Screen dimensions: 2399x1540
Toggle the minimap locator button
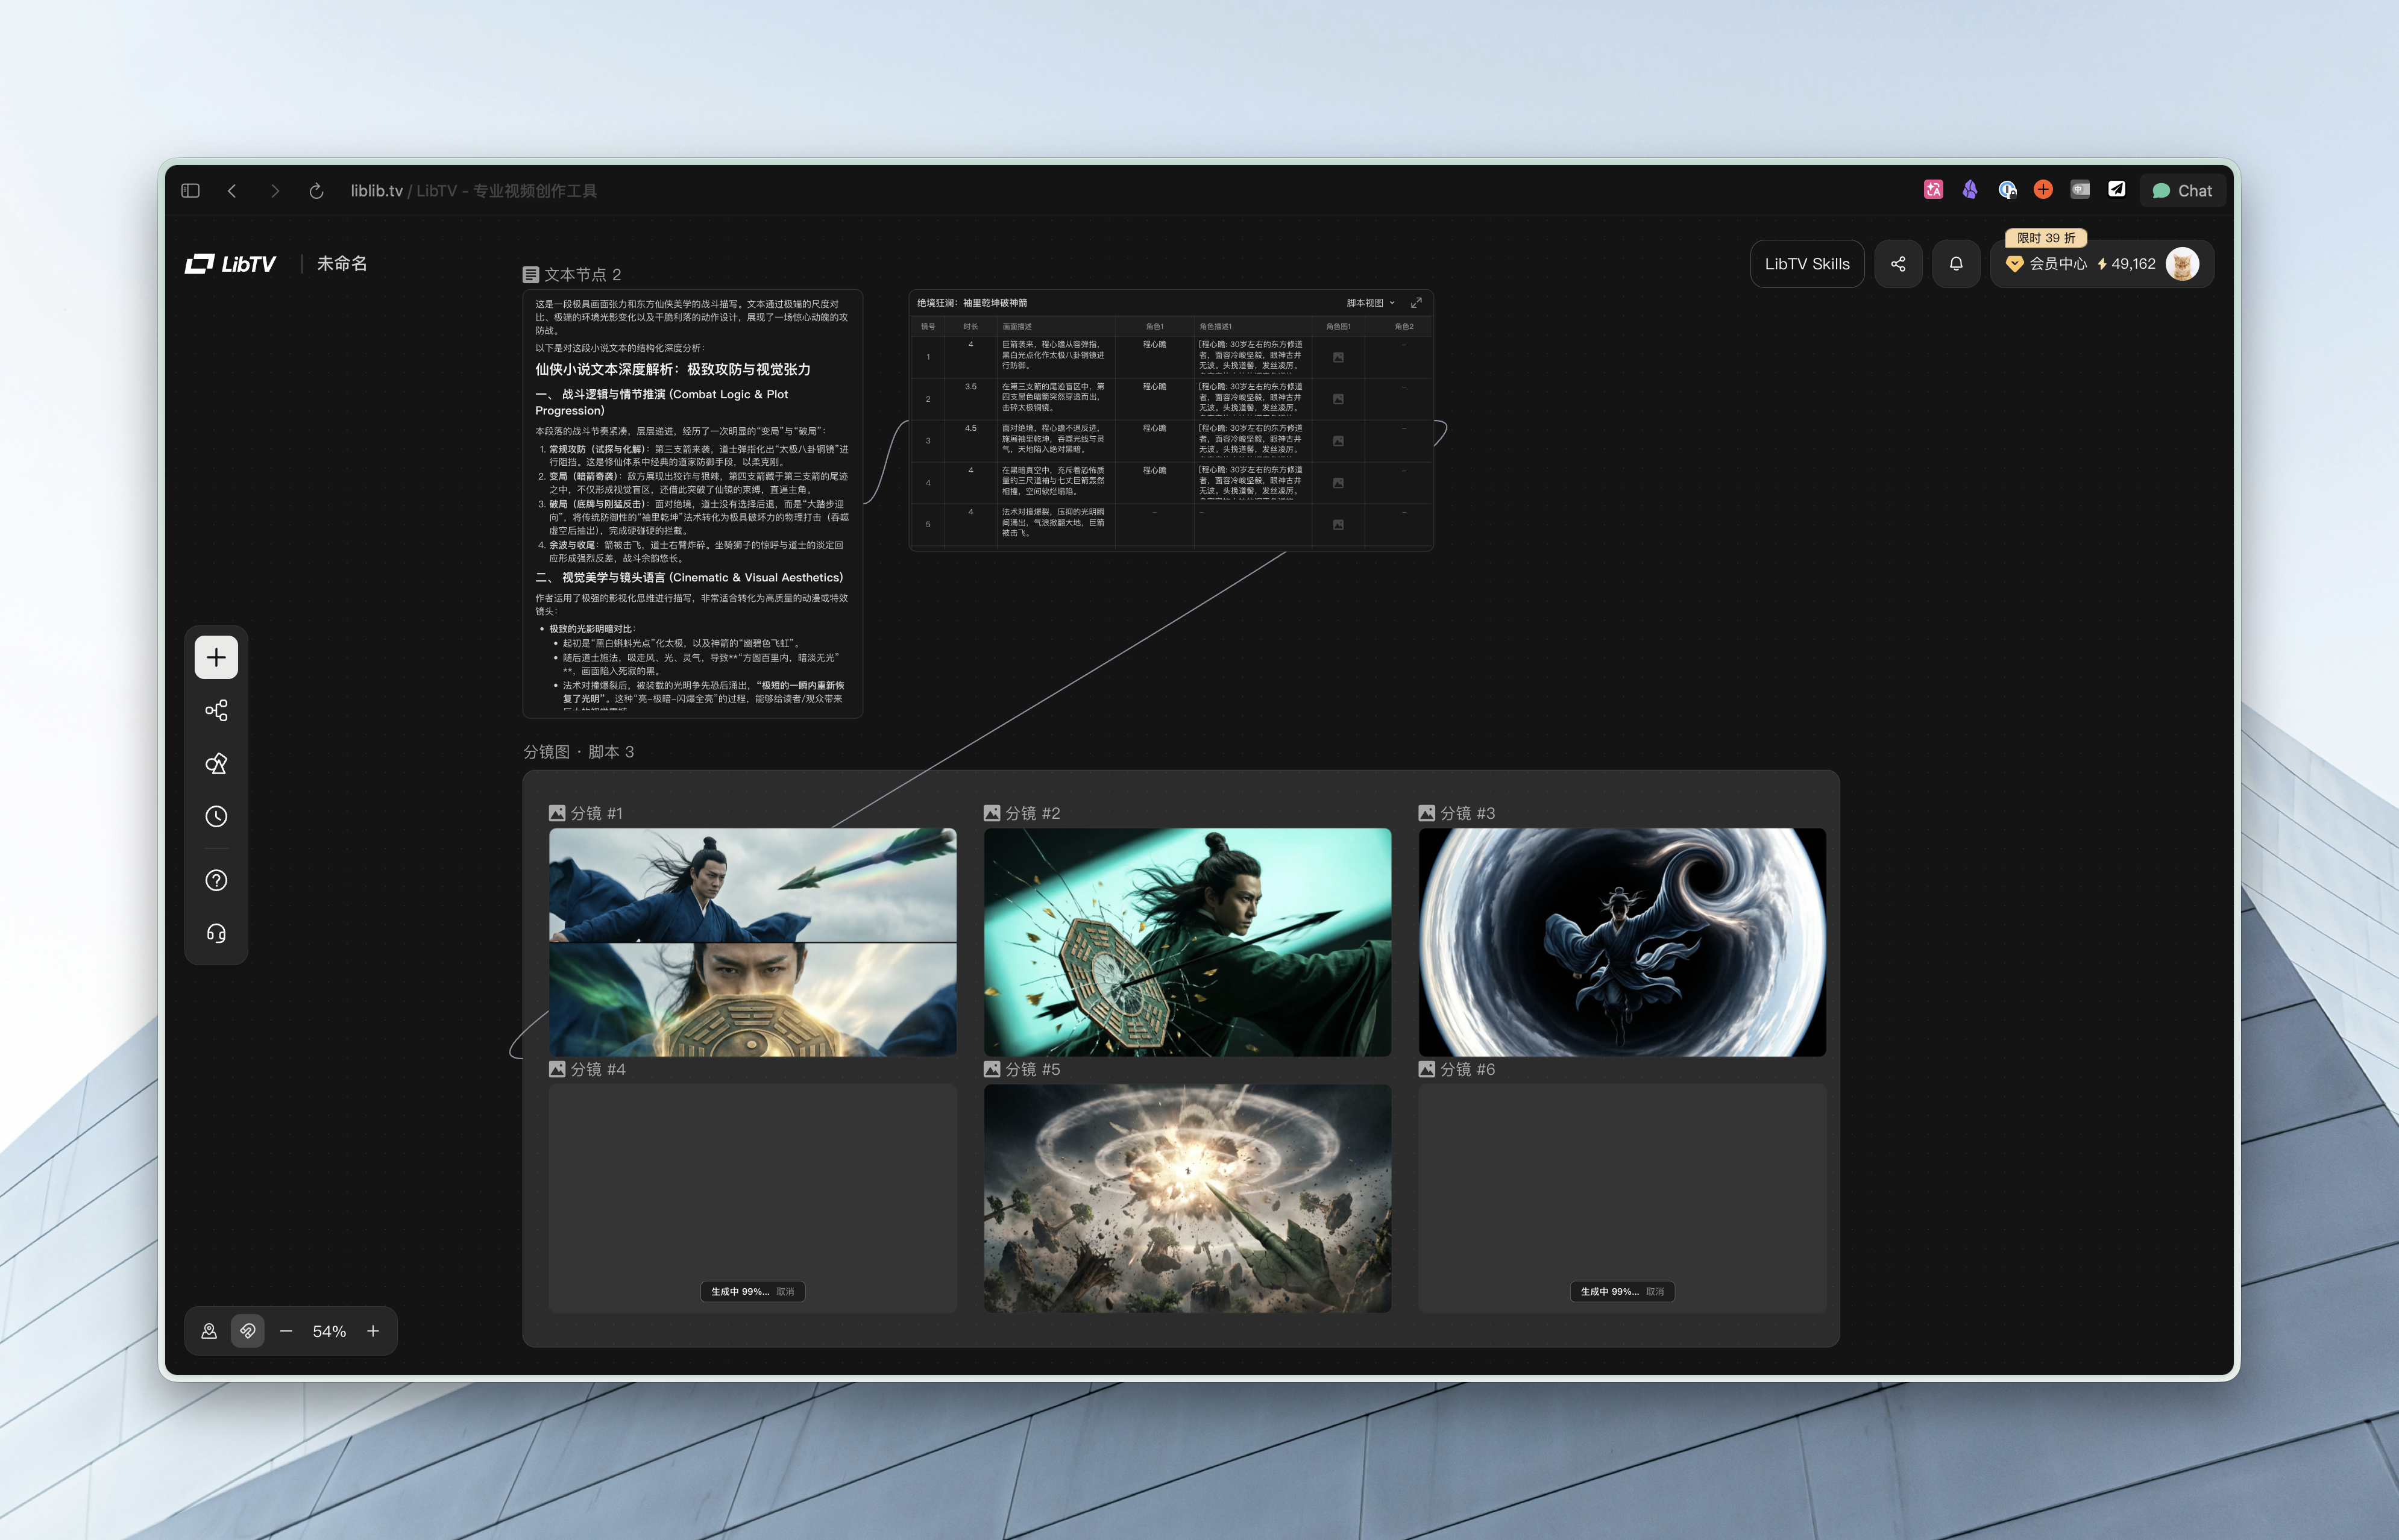point(209,1331)
